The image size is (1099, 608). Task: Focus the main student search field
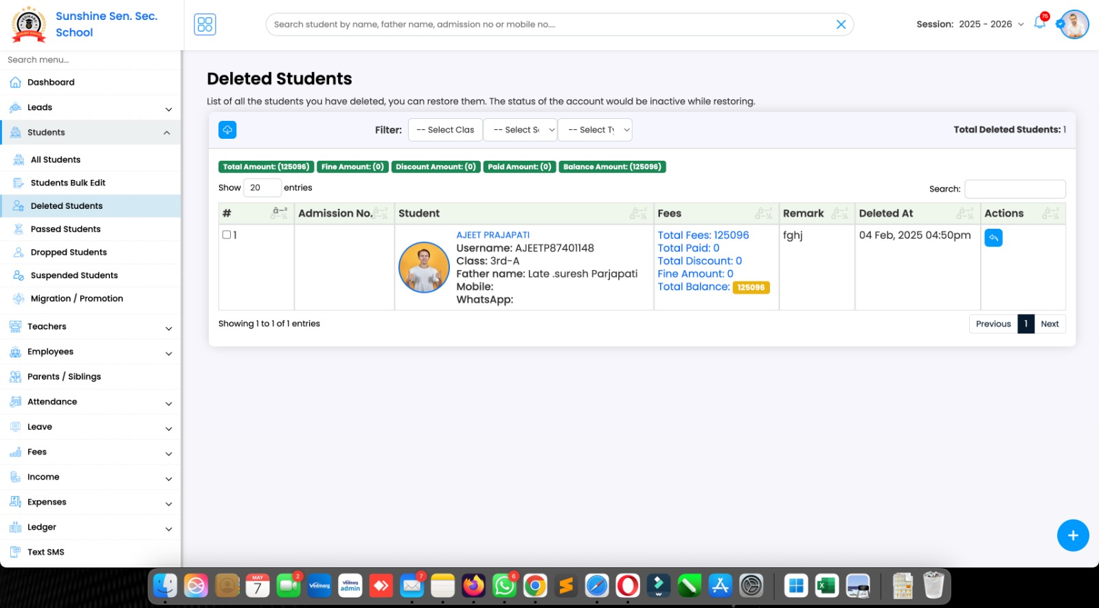559,25
